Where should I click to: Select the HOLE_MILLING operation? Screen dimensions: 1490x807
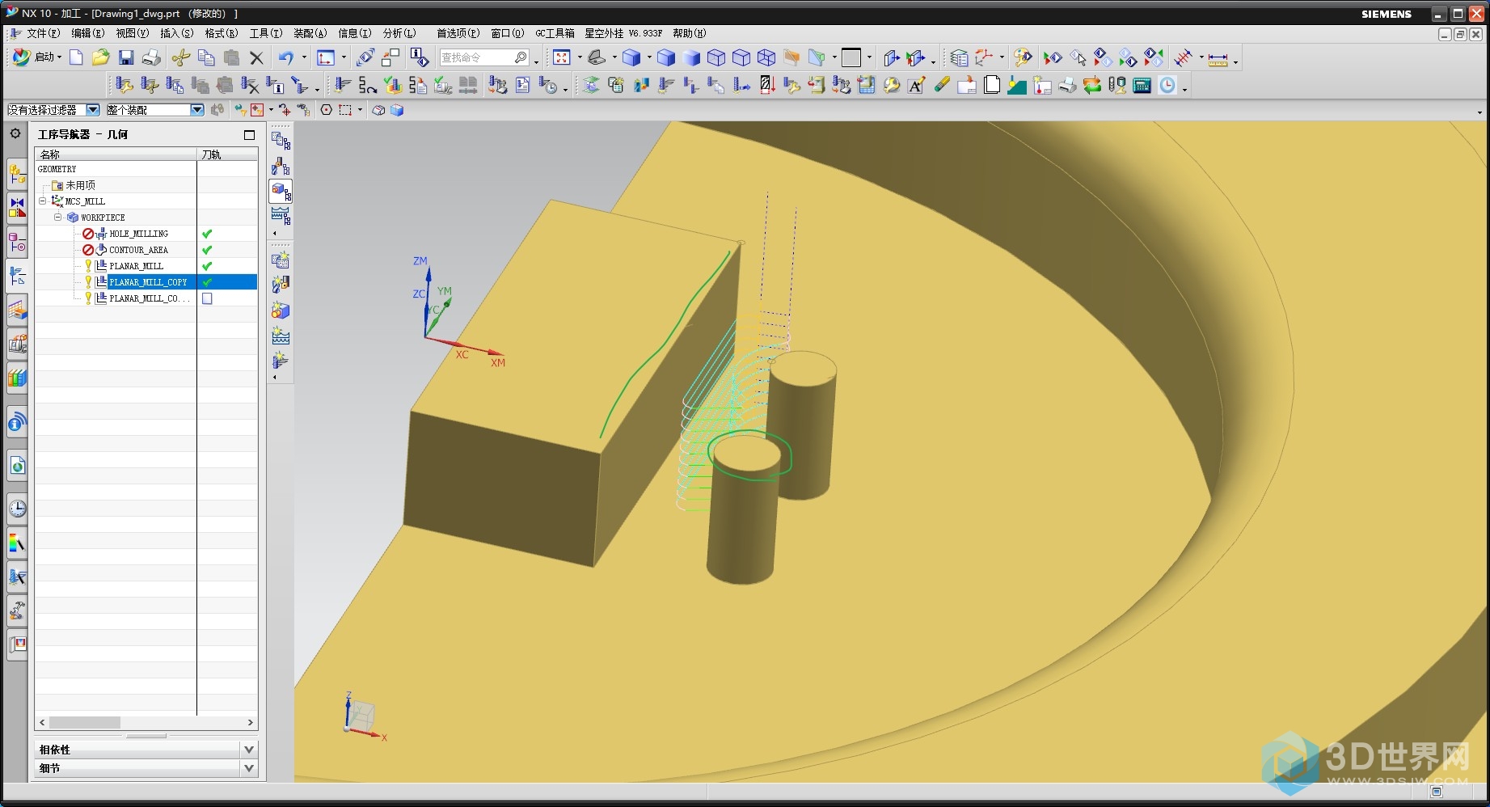(x=138, y=234)
